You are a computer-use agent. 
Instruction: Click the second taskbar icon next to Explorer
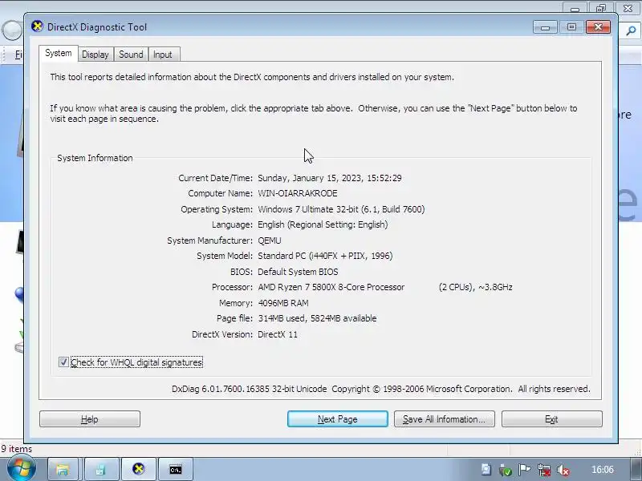point(100,470)
